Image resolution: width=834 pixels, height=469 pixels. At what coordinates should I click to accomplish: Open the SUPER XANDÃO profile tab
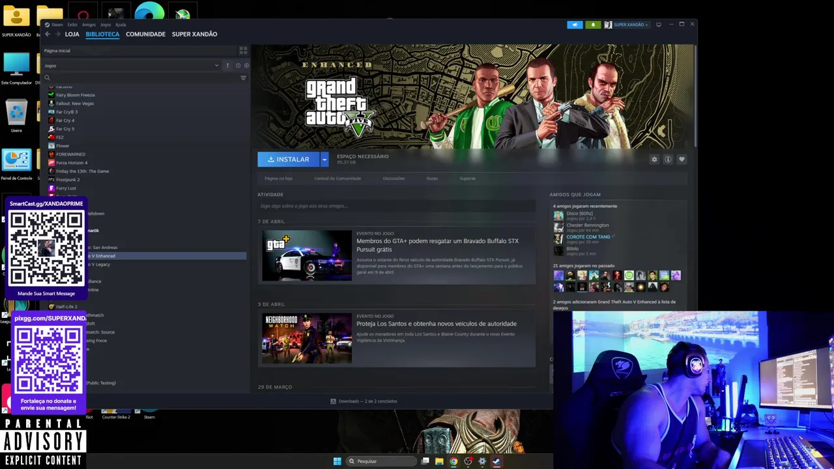(194, 34)
